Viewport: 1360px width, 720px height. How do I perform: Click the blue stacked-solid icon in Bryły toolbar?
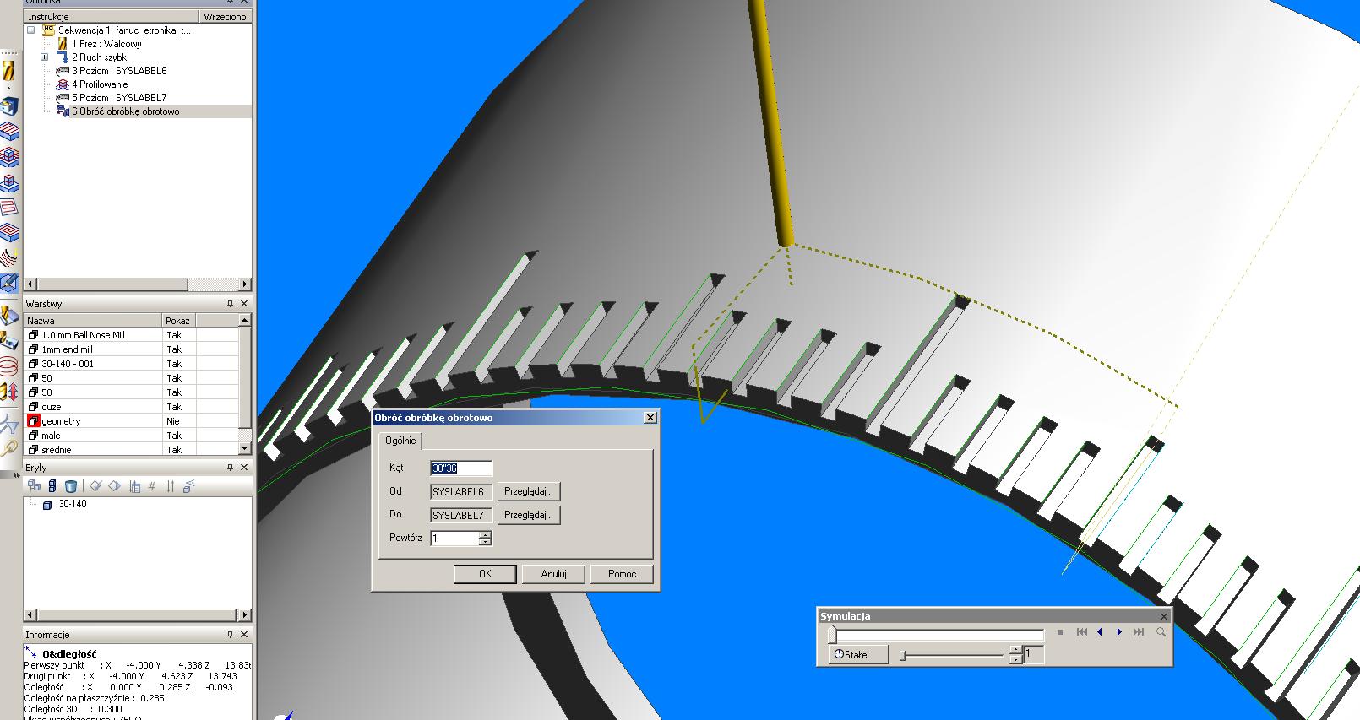click(52, 485)
